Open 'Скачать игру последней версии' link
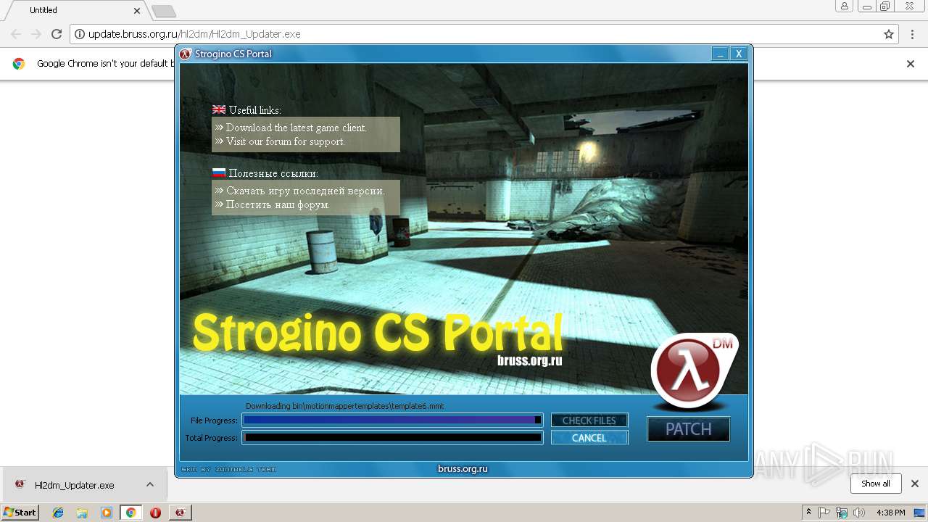 [x=304, y=191]
